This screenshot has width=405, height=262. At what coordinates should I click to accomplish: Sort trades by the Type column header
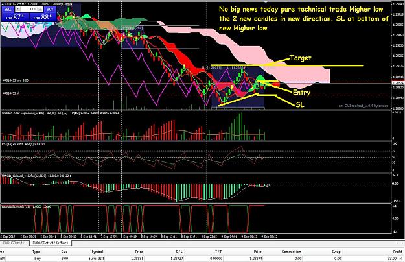(x=36, y=252)
